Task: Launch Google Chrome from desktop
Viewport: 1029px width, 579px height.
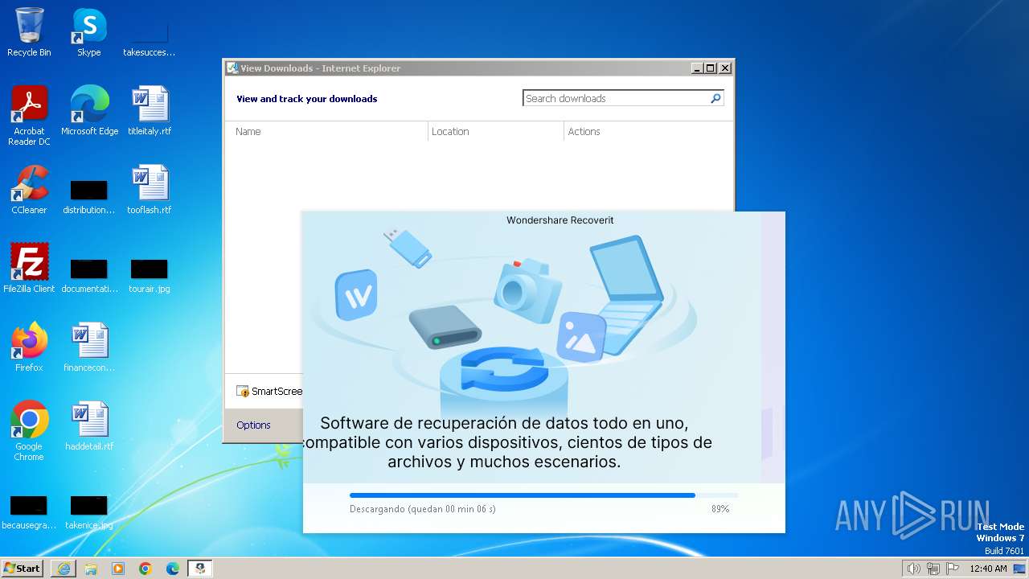Action: click(29, 431)
